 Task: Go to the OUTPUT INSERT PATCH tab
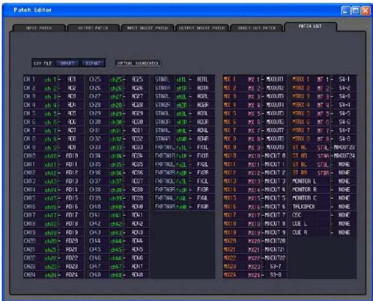point(202,28)
